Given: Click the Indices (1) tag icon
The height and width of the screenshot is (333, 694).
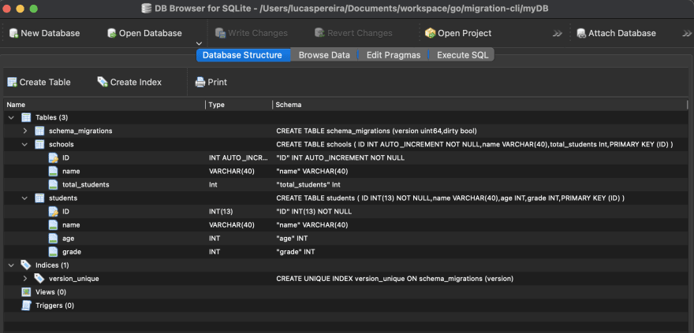Looking at the screenshot, I should point(26,265).
